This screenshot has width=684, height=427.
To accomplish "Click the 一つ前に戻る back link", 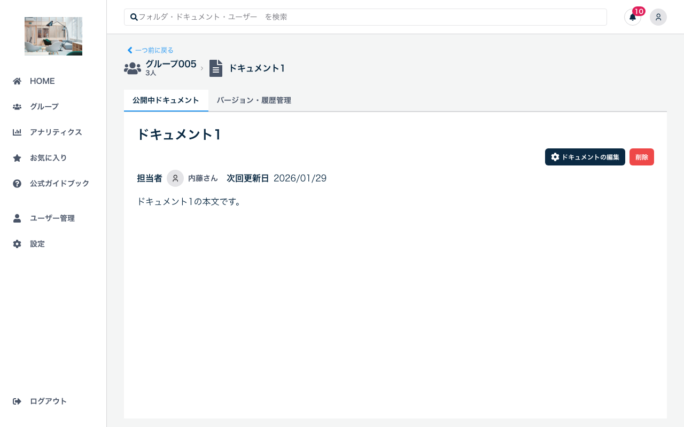I will click(x=150, y=50).
